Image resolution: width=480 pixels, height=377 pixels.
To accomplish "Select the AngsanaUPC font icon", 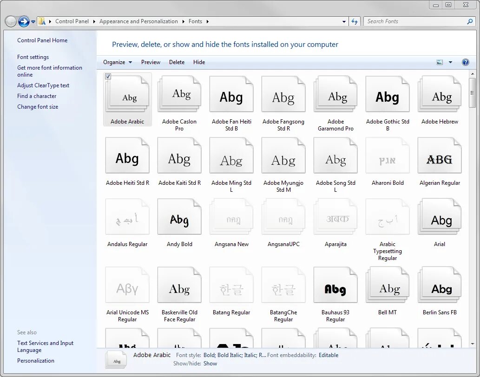I will (283, 216).
